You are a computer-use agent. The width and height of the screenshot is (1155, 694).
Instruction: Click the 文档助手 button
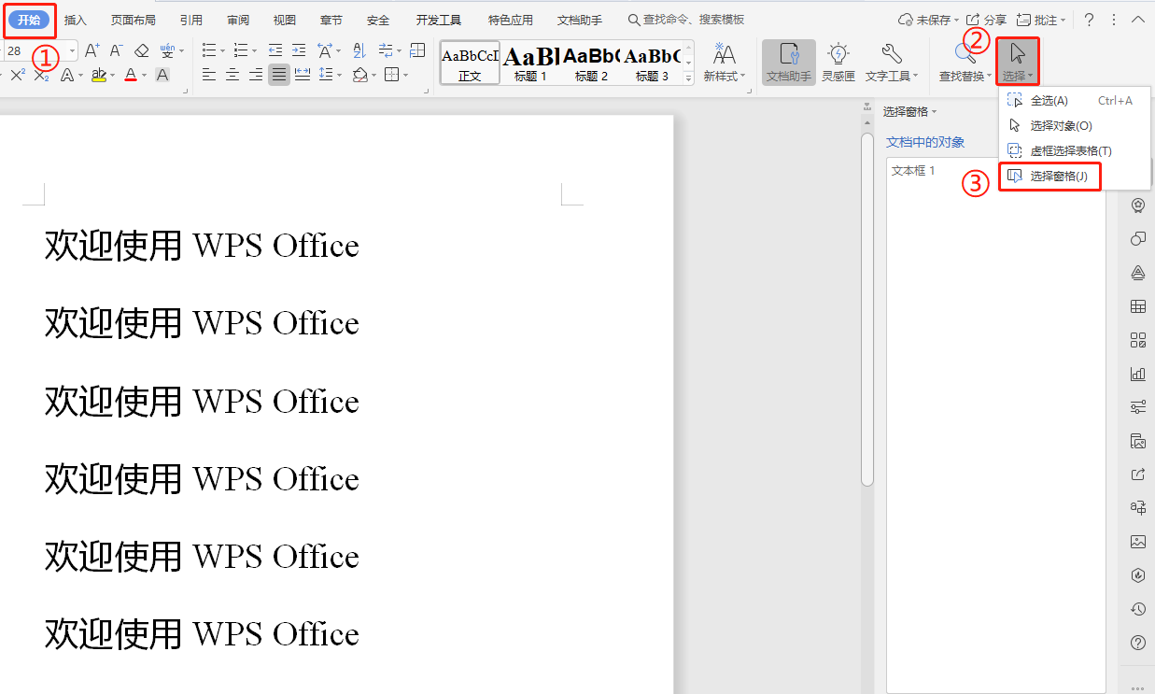click(x=789, y=63)
